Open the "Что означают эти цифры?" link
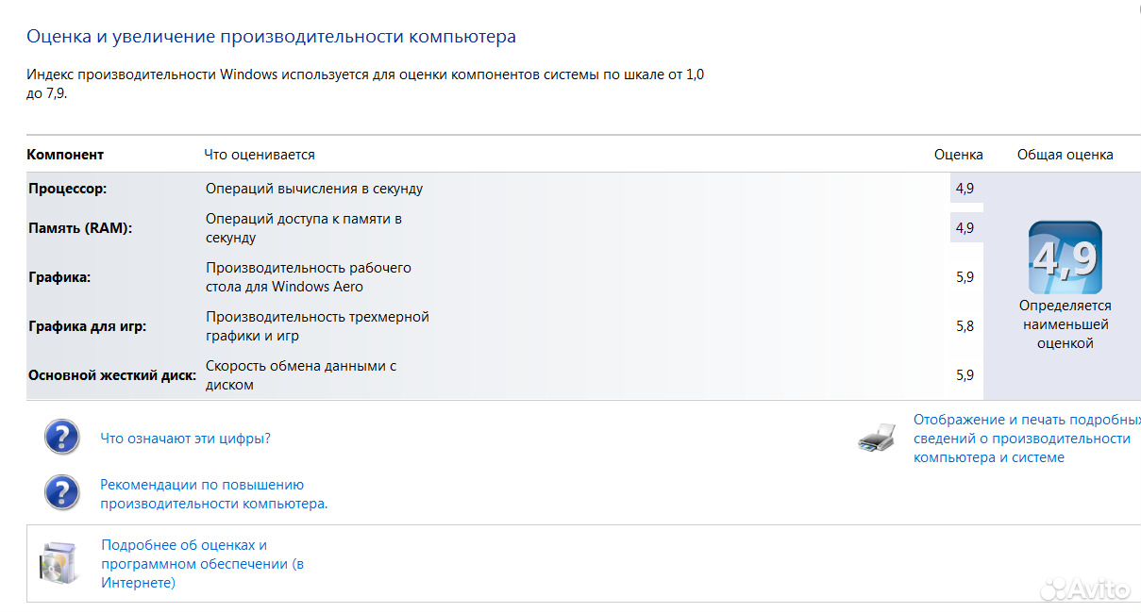 click(185, 439)
